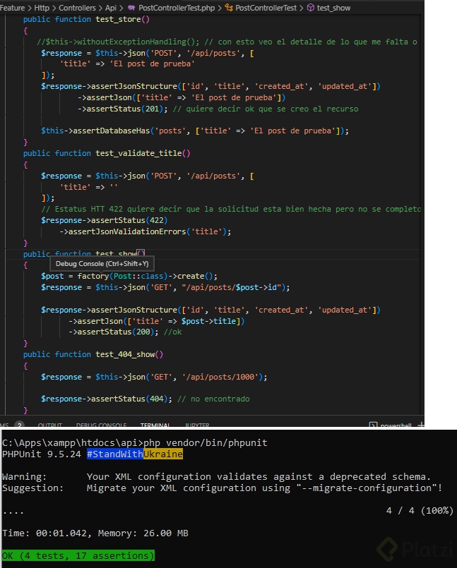Switch to the DEBUG CONSOLE panel tab
The height and width of the screenshot is (568, 457).
(x=101, y=425)
